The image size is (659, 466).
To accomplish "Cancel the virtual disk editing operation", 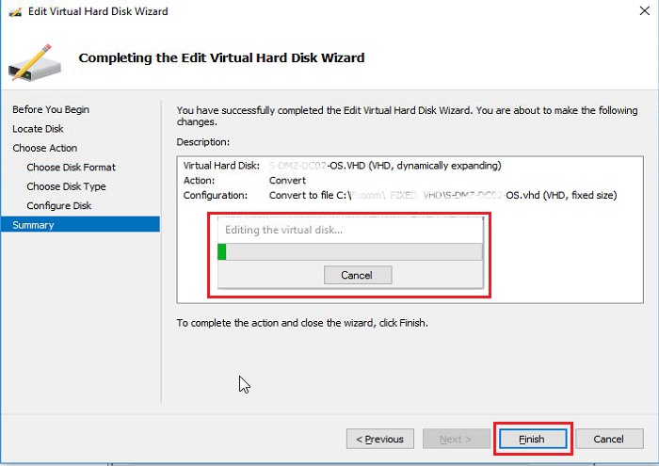I will (x=357, y=275).
